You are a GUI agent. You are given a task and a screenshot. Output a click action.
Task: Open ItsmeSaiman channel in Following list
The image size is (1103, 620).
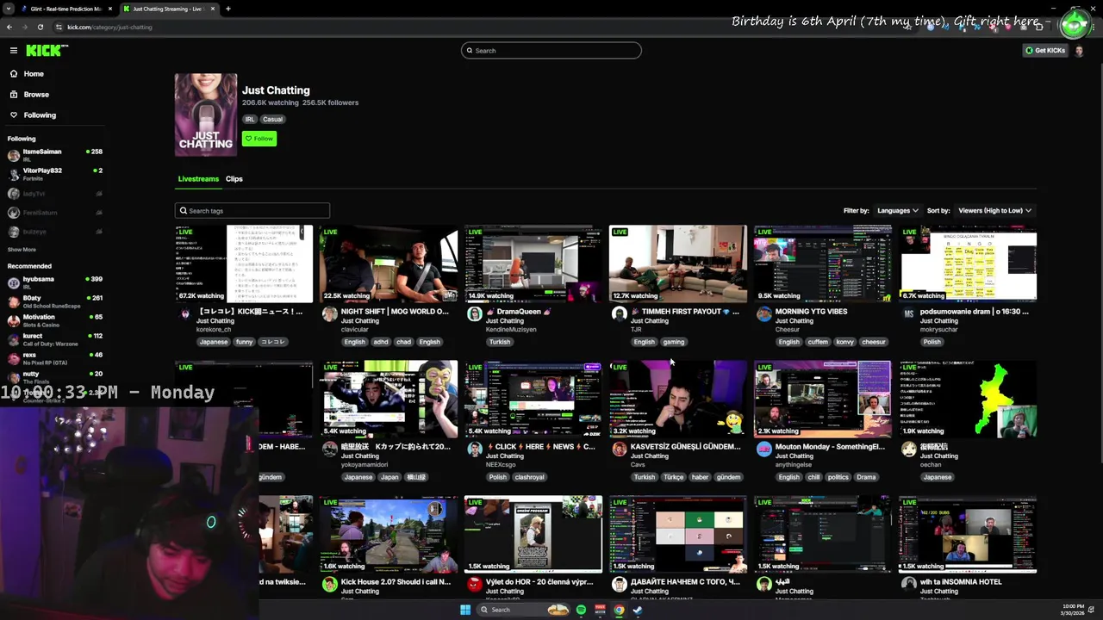55,155
